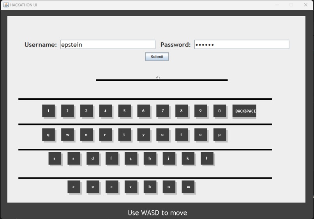Choose the letter f key
Screen dimensions: 314x219
(112, 158)
